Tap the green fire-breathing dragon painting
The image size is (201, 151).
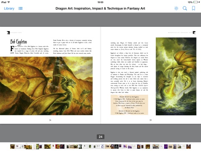(176, 76)
